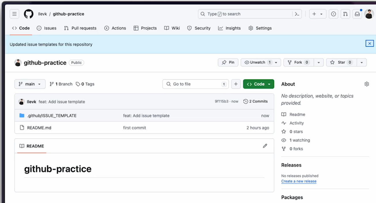The height and width of the screenshot is (203, 376).
Task: Open 'first commit' message link
Action: pyautogui.click(x=134, y=128)
